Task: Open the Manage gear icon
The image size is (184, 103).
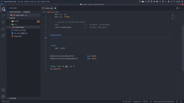Action: [x=3, y=96]
